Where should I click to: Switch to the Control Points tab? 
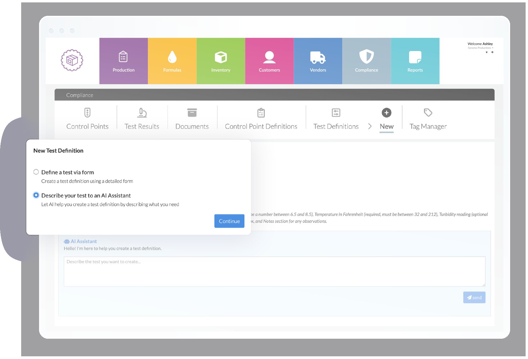point(87,119)
